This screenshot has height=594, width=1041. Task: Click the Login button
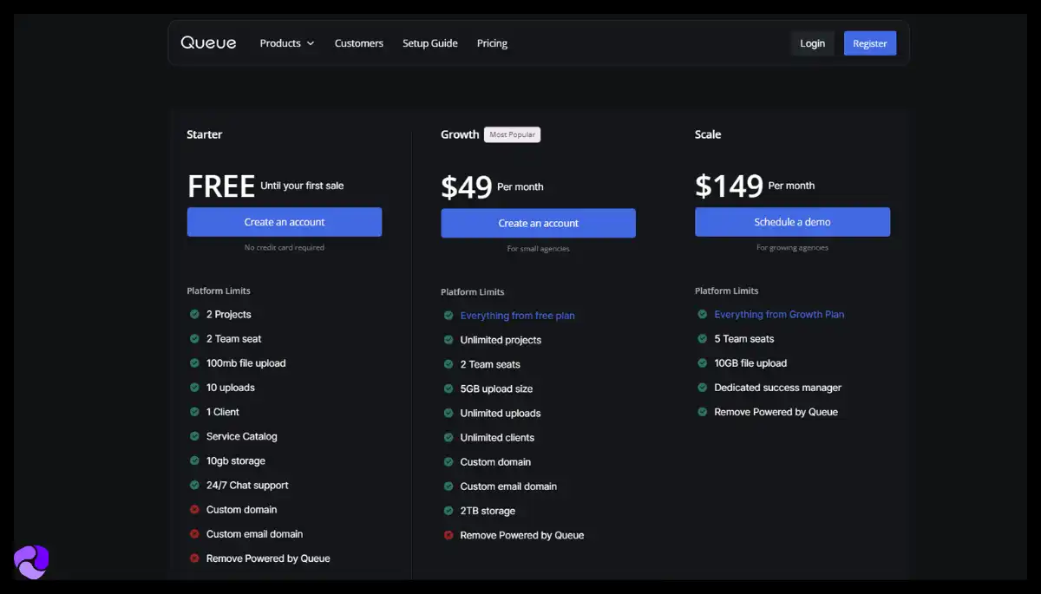[x=812, y=43]
